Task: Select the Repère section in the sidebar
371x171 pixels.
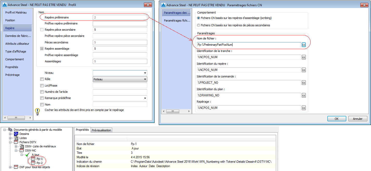Action: [17, 28]
